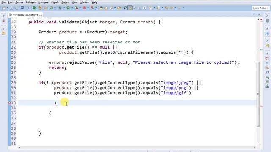Click the Package Explorer icon on left trim

3,21
